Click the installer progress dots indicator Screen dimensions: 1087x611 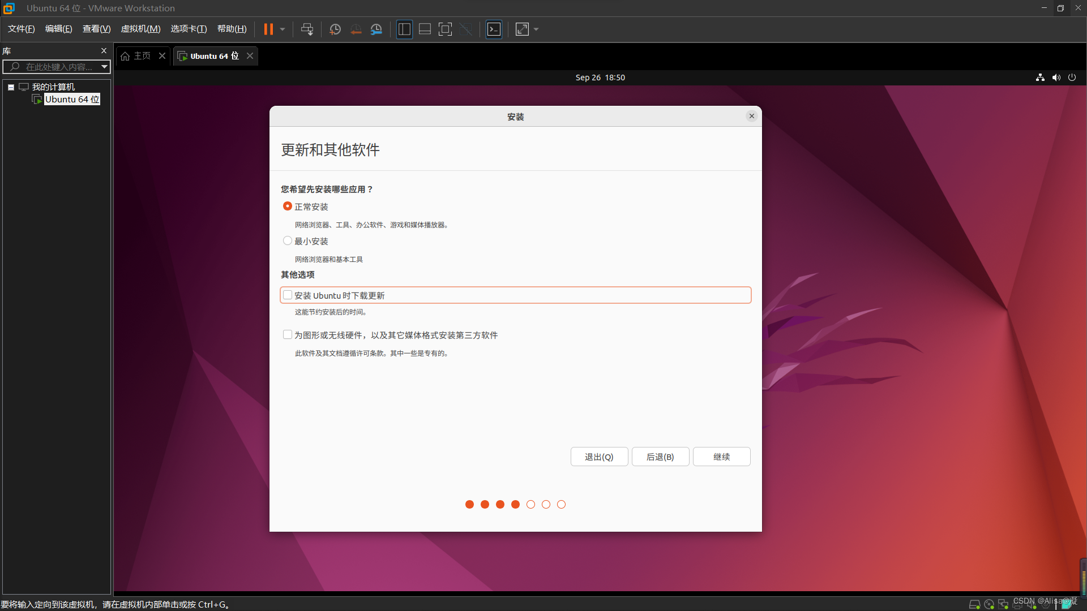click(x=515, y=504)
